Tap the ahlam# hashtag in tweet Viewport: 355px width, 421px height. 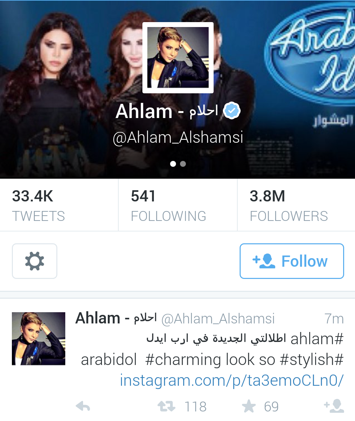click(317, 339)
